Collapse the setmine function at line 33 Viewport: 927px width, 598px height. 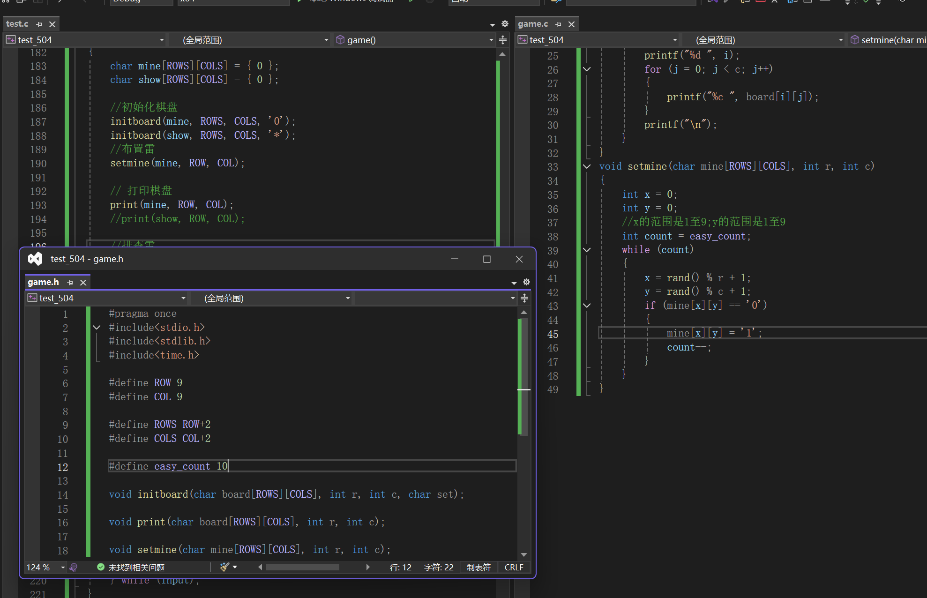587,166
